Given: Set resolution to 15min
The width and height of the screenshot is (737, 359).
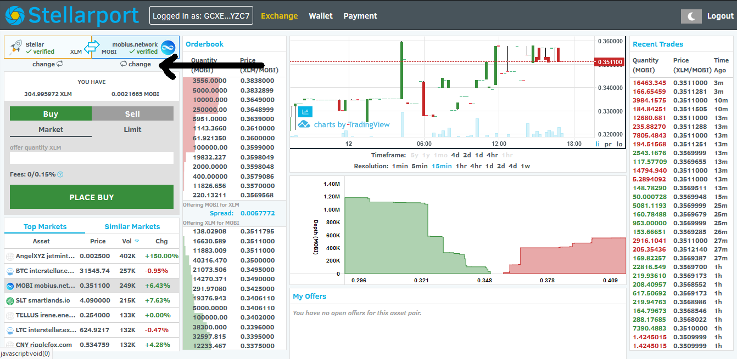Looking at the screenshot, I should point(442,166).
